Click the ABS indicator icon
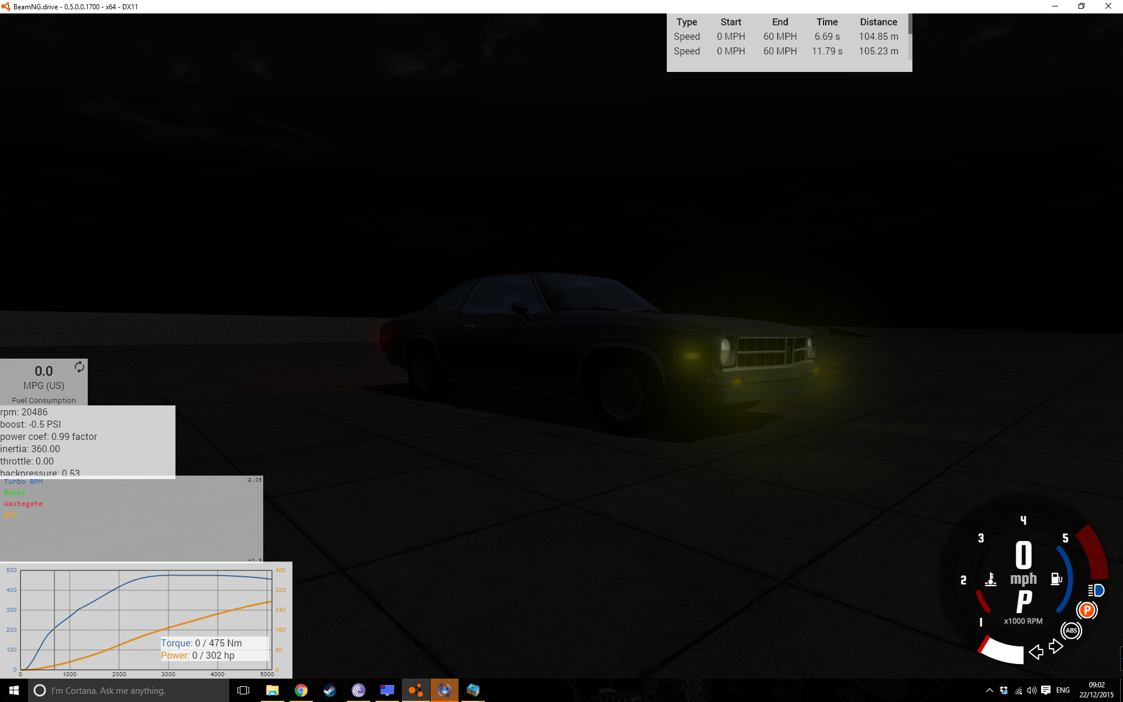Viewport: 1123px width, 702px height. [1071, 631]
